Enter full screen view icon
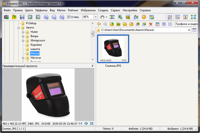The image size is (200, 133). click(x=193, y=17)
